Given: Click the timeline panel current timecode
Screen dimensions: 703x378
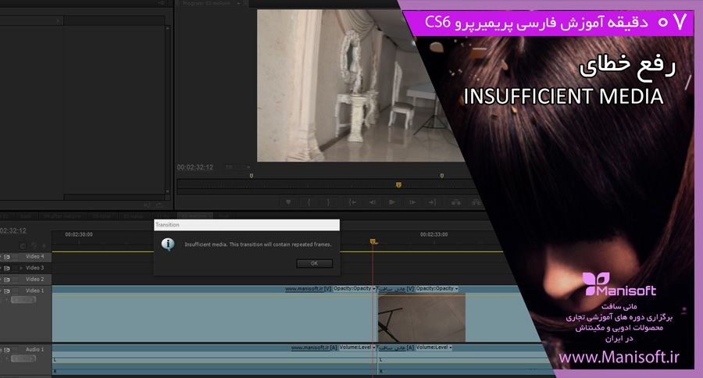Looking at the screenshot, I should pos(13,231).
